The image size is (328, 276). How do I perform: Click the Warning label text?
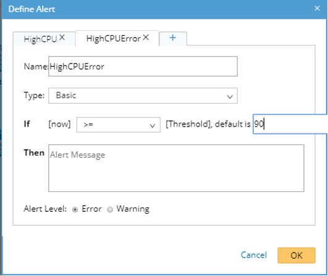click(133, 209)
